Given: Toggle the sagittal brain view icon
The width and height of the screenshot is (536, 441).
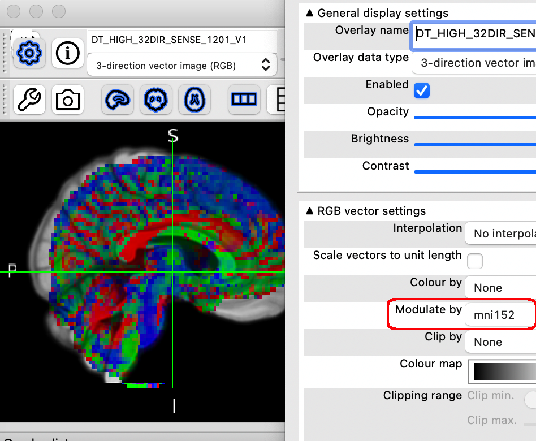Looking at the screenshot, I should coord(117,100).
